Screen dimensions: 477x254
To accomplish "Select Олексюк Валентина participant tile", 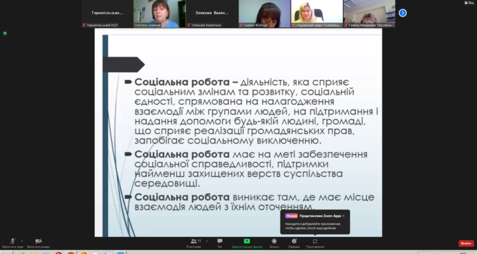I will 211,14.
